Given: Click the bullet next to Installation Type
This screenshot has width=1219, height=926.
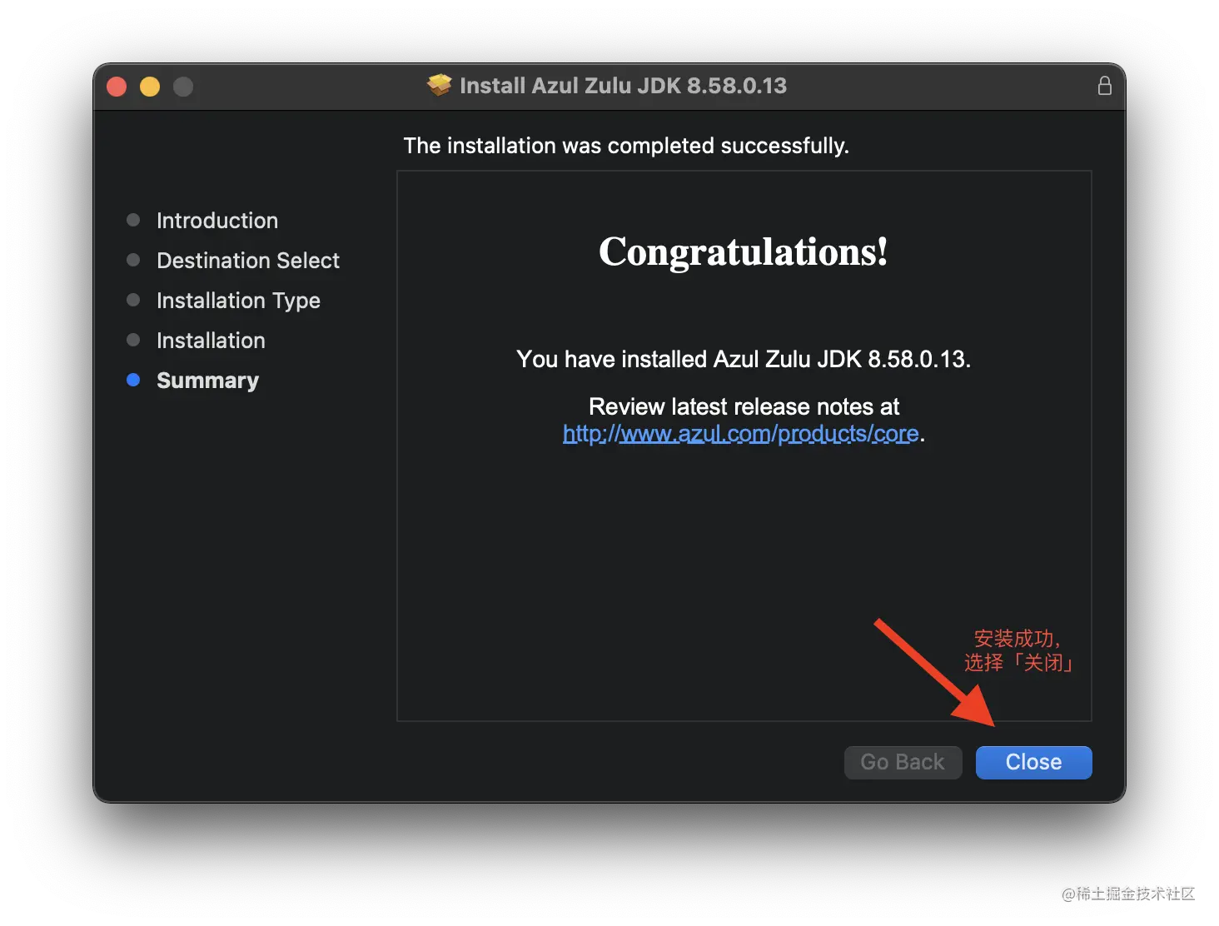Looking at the screenshot, I should (x=133, y=300).
